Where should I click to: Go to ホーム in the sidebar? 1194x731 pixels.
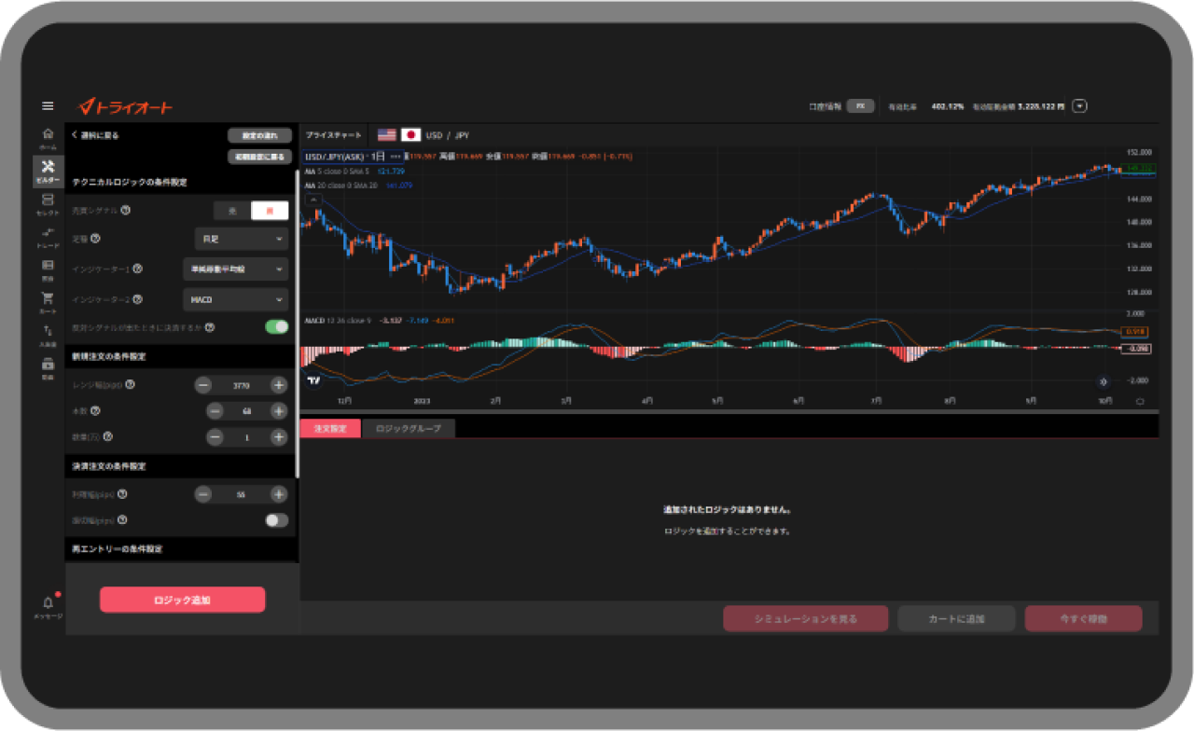(x=48, y=140)
